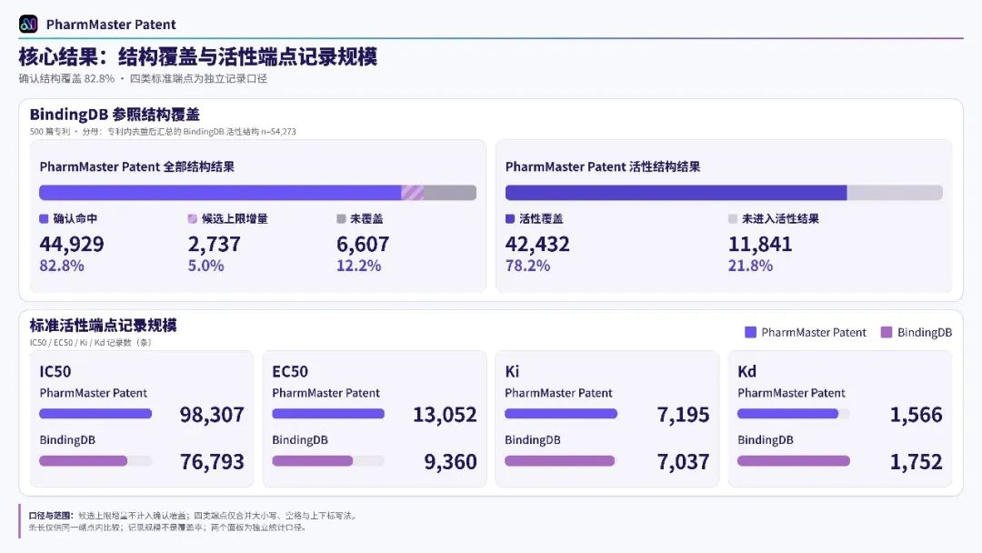The width and height of the screenshot is (982, 553).
Task: Click the Kd BindingDB value 1,752
Action: pyautogui.click(x=917, y=462)
